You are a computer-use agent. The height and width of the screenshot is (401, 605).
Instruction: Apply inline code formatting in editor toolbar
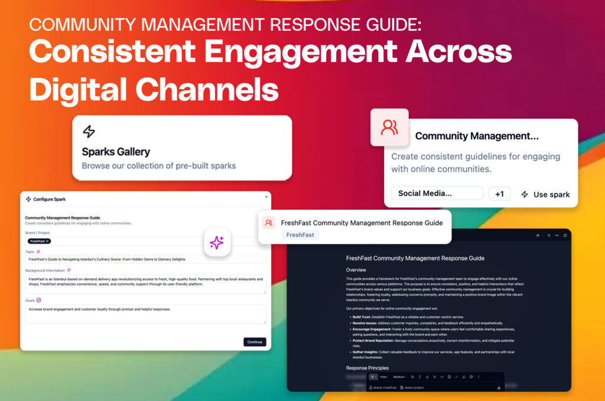(442, 377)
